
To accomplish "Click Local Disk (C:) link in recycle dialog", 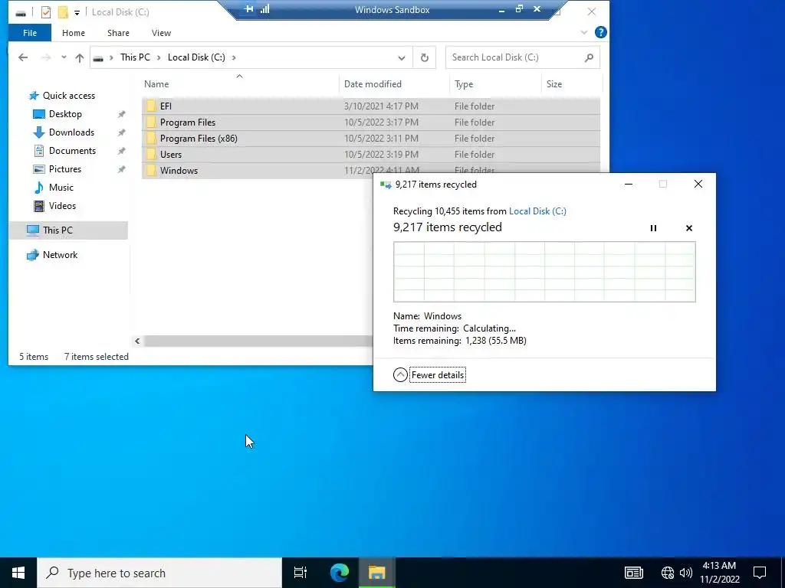I will pos(537,211).
